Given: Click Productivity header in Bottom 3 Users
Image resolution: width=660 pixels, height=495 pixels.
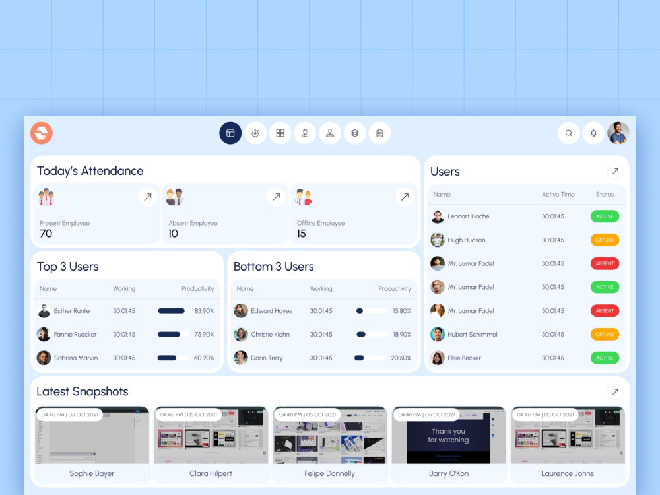Looking at the screenshot, I should pos(395,289).
